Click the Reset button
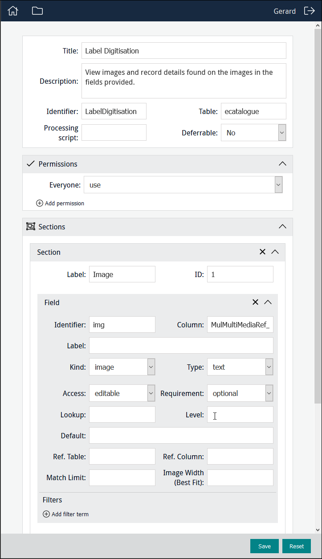This screenshot has width=322, height=559. pos(296,546)
